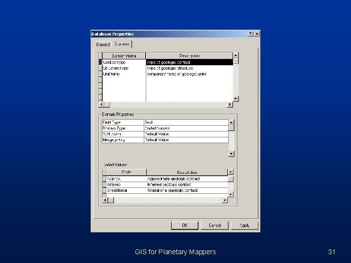Click Coded Values scroll down arrow

[230, 194]
